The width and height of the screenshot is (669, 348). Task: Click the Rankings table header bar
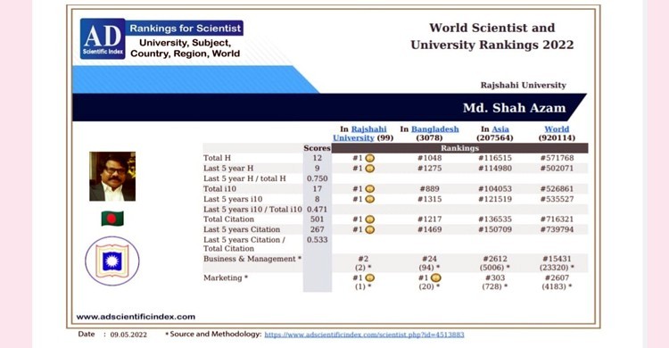pos(459,148)
